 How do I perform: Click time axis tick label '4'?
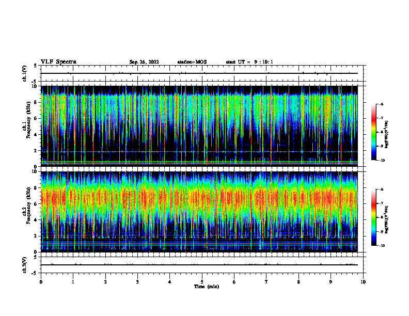coord(170,282)
